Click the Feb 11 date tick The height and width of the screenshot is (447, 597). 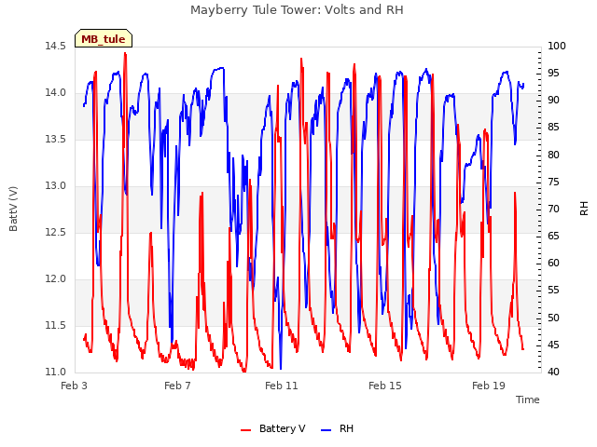[x=282, y=386]
